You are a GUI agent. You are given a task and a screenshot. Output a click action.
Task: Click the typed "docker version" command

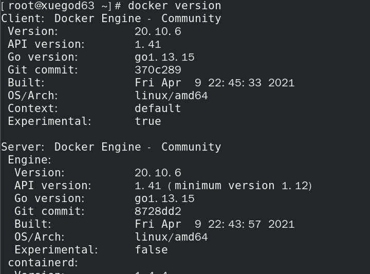(174, 6)
